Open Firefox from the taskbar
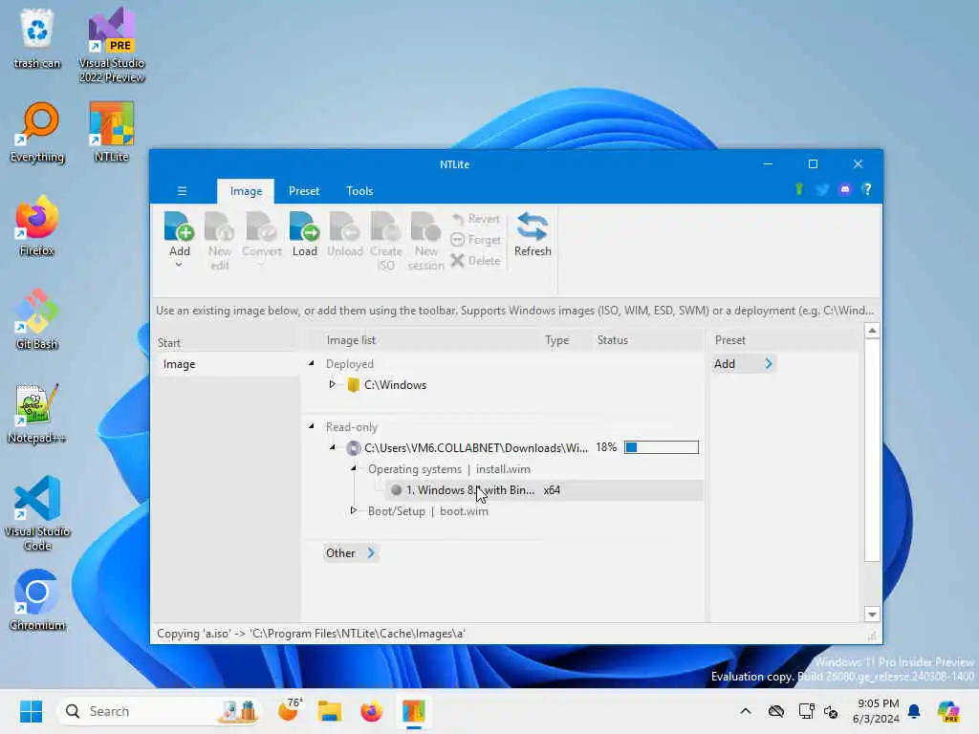Image resolution: width=979 pixels, height=734 pixels. point(372,711)
